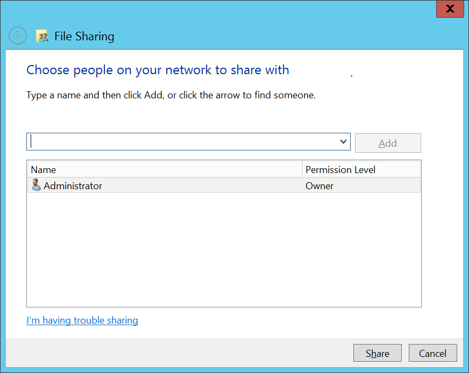Click the File Sharing title text
The width and height of the screenshot is (469, 373).
[x=84, y=37]
